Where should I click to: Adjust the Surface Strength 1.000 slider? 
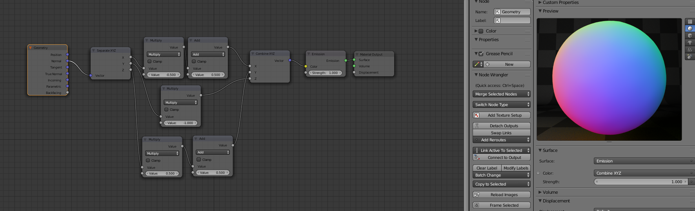tap(641, 182)
